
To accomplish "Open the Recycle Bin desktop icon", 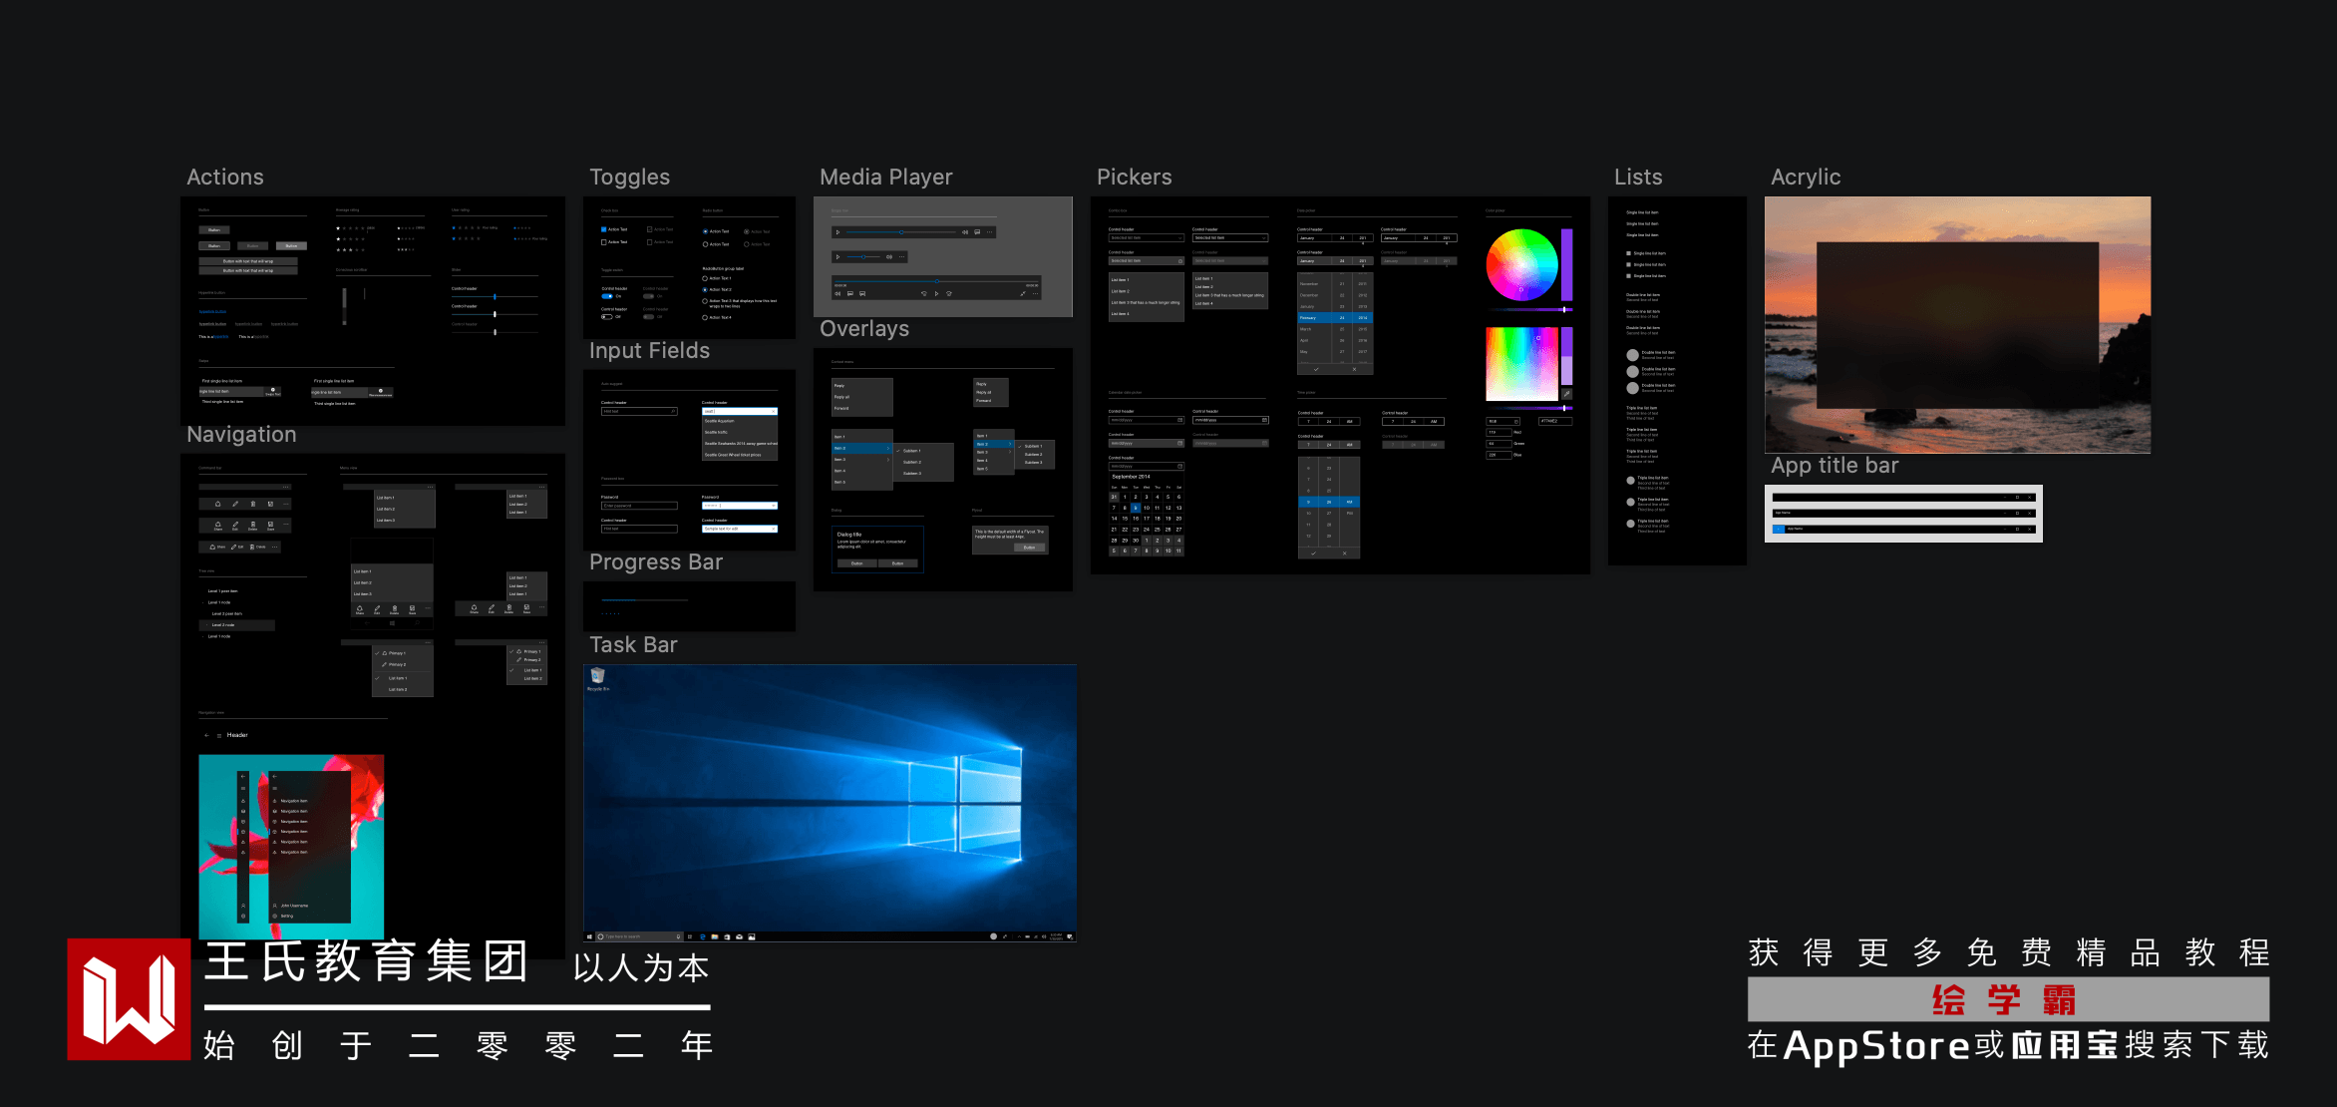I will click(x=597, y=677).
